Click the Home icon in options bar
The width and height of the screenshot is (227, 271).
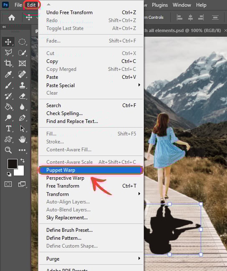click(12, 18)
